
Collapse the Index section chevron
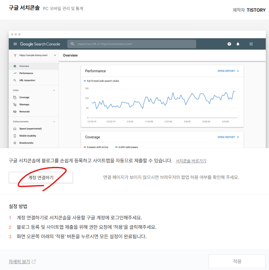tap(54, 90)
